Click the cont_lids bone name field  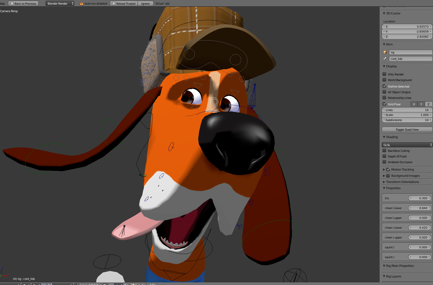coord(410,59)
